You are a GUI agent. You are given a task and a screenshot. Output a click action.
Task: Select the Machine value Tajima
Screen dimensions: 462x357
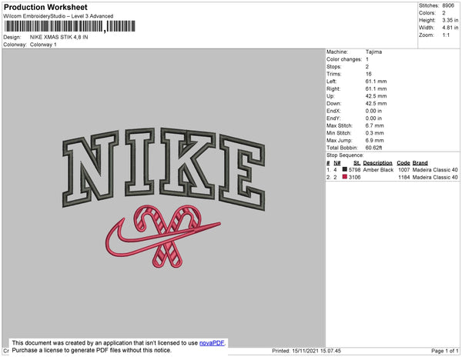pos(373,52)
